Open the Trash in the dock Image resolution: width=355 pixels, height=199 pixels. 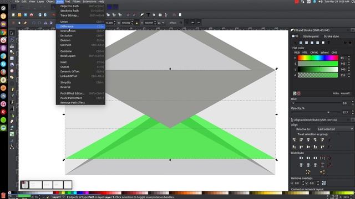click(x=3, y=195)
